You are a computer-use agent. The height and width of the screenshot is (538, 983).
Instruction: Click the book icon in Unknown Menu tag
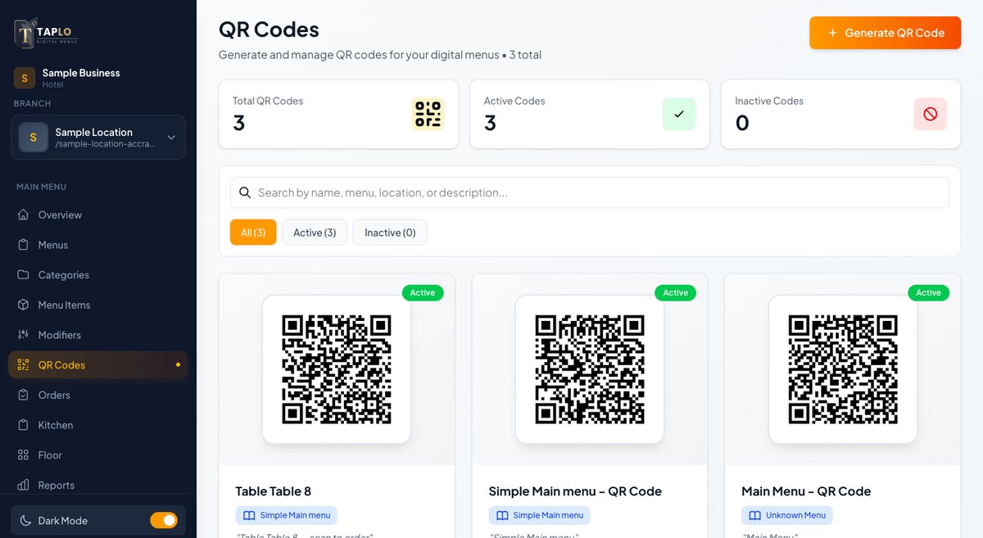755,515
